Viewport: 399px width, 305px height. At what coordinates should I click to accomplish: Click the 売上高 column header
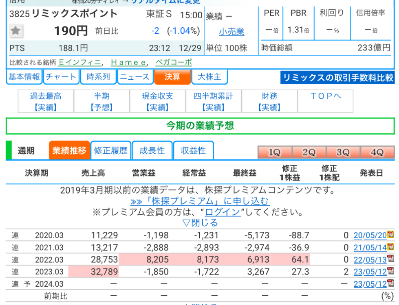93,173
